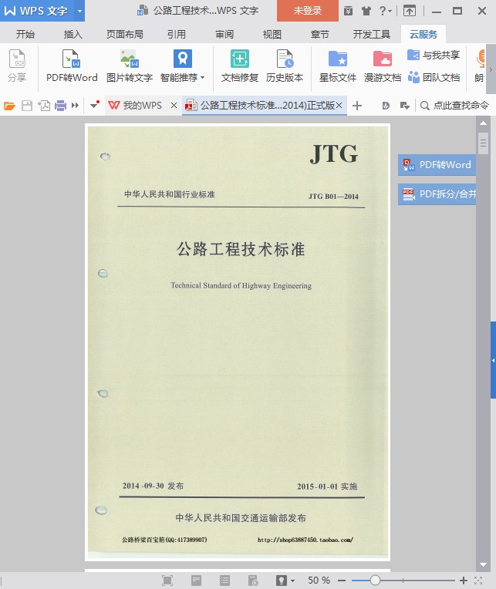Image resolution: width=496 pixels, height=589 pixels.
Task: Click the 未登录 login button
Action: [x=307, y=11]
